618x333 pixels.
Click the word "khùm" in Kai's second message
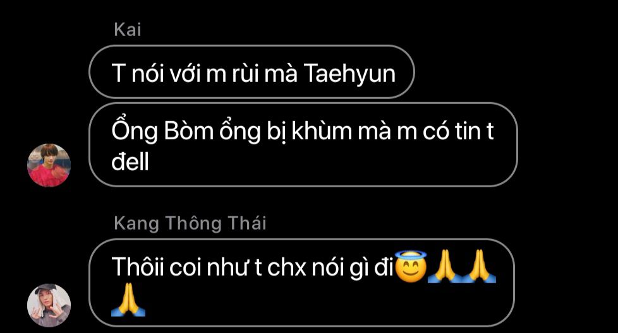coord(322,130)
